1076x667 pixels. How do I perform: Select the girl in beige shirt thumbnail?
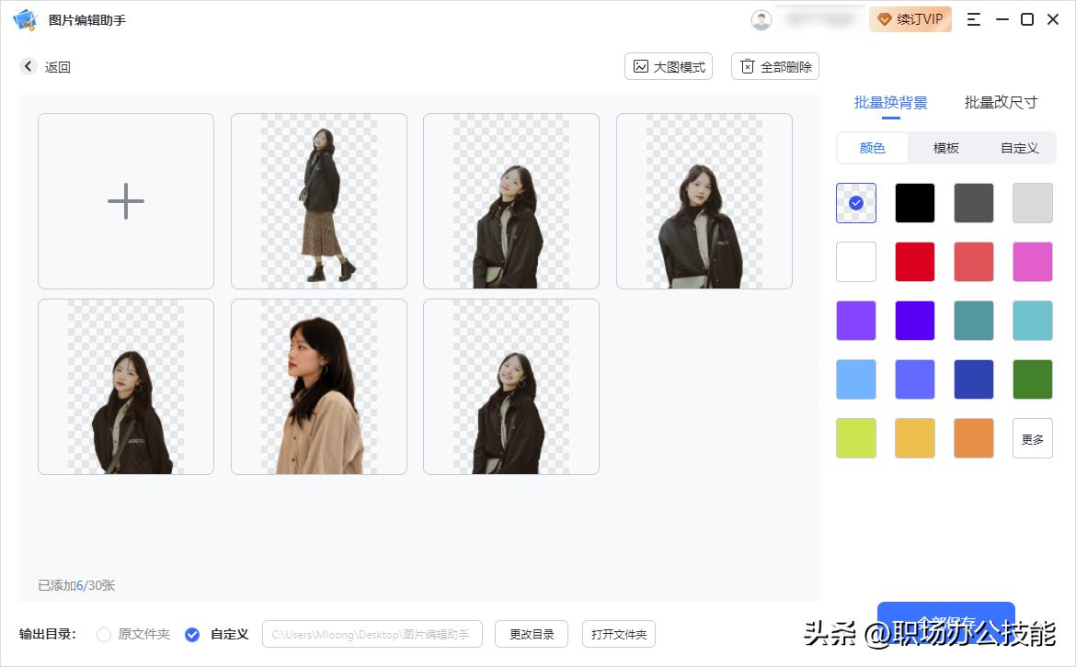tap(318, 386)
